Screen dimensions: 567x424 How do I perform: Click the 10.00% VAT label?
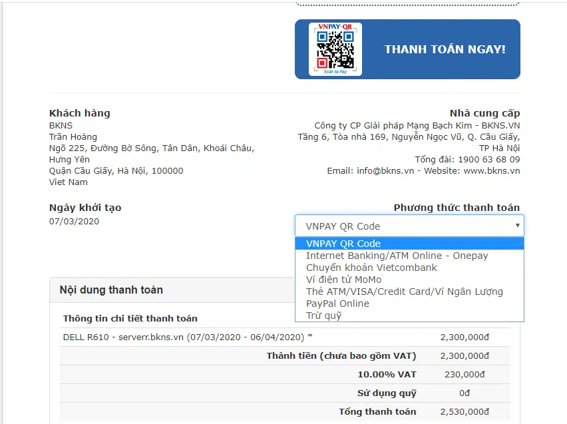[387, 375]
